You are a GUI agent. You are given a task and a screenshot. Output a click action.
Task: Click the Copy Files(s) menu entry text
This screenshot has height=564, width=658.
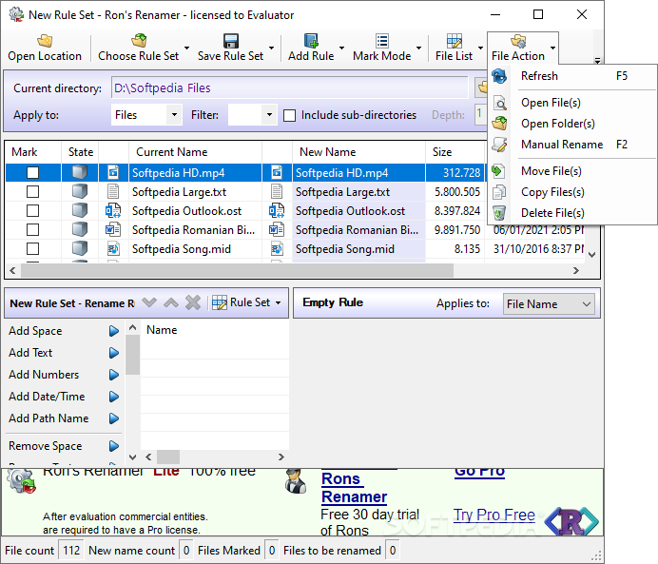point(552,192)
